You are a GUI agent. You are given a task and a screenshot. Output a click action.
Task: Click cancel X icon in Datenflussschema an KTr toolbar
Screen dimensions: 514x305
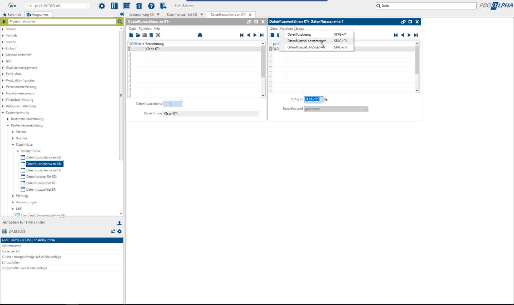158,35
